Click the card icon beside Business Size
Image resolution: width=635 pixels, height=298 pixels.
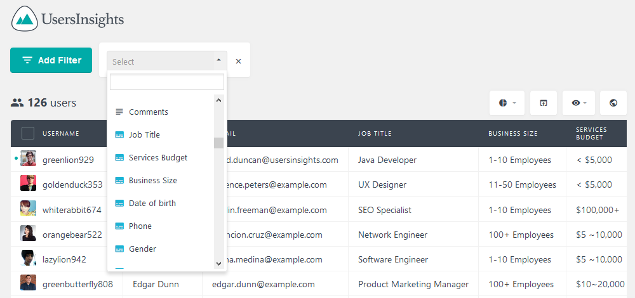coord(119,181)
